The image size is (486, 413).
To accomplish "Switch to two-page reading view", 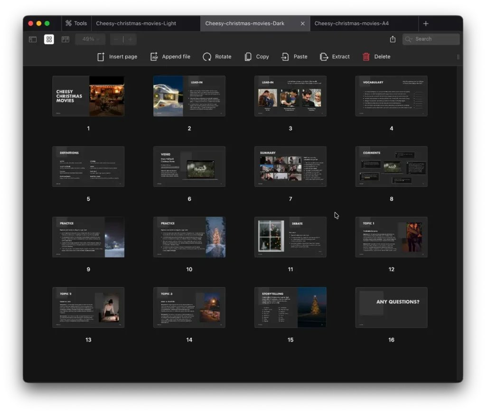I will click(65, 39).
